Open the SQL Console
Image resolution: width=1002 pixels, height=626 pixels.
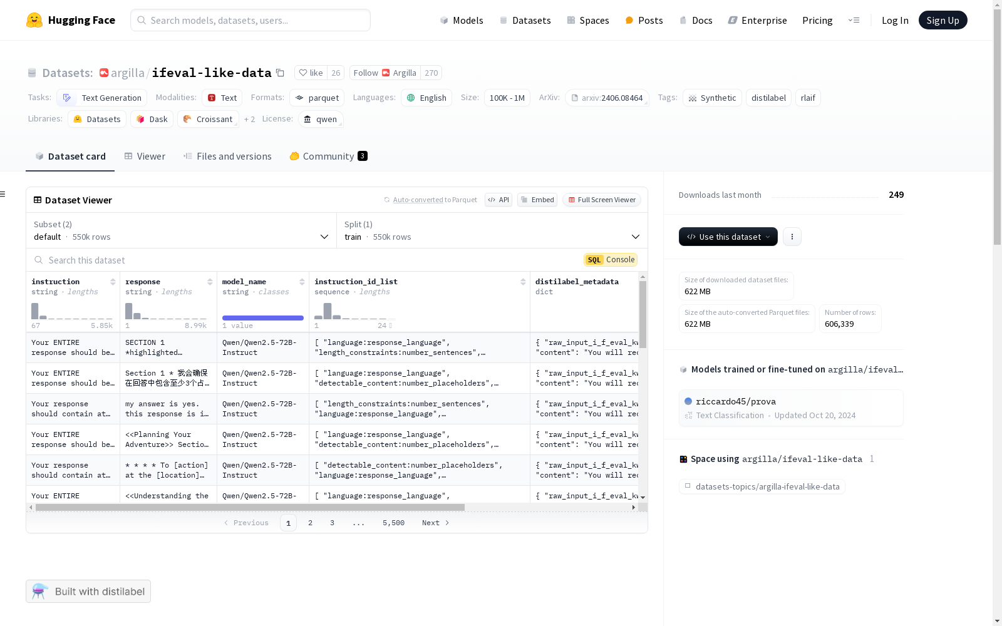coord(611,260)
